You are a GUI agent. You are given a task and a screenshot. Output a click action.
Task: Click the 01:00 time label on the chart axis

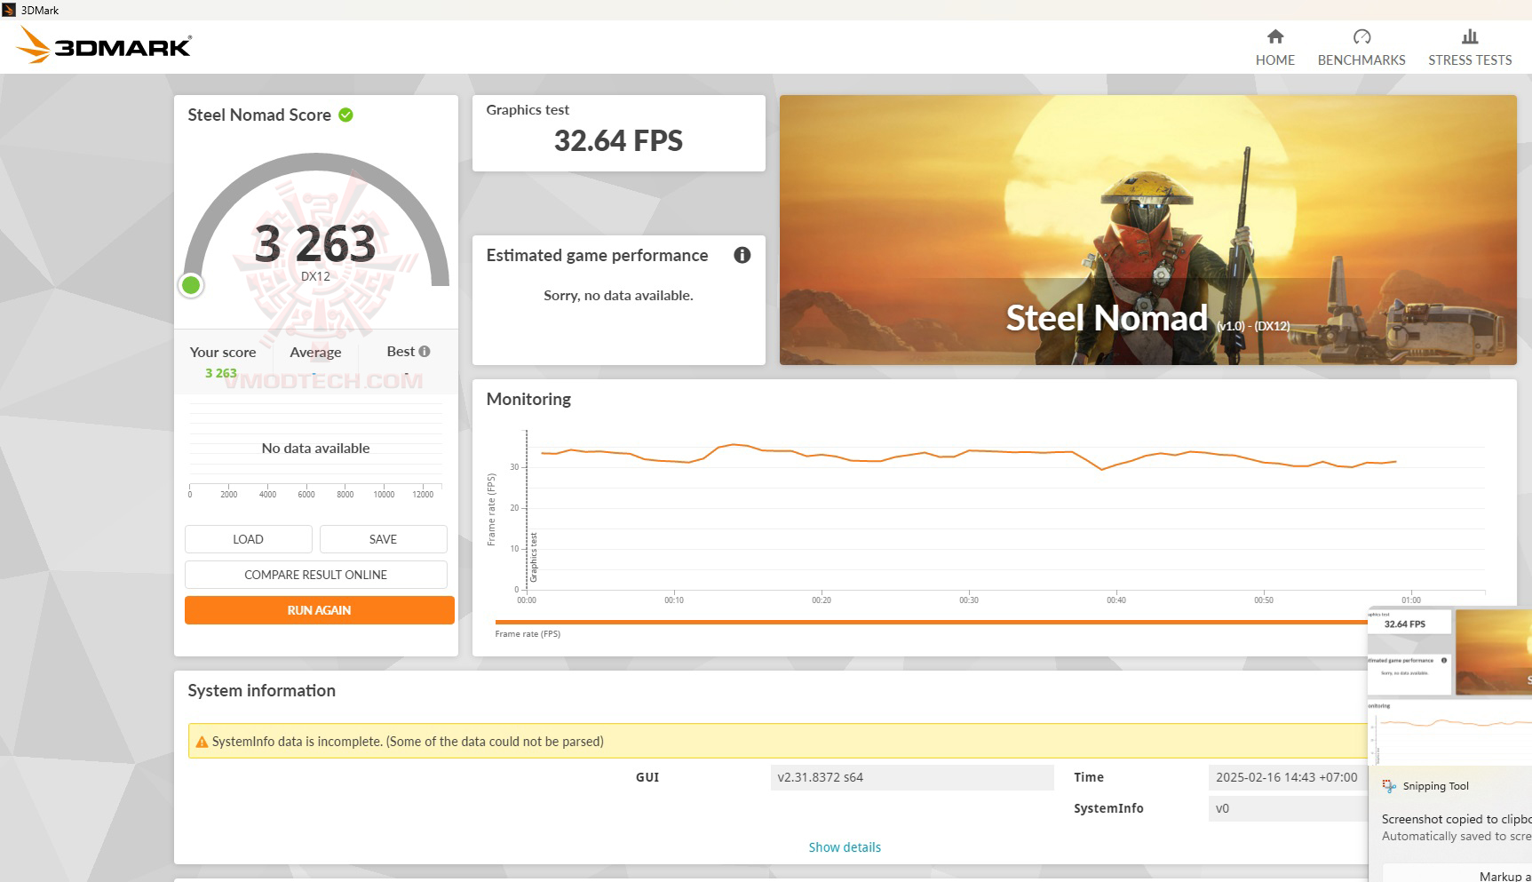click(1411, 600)
